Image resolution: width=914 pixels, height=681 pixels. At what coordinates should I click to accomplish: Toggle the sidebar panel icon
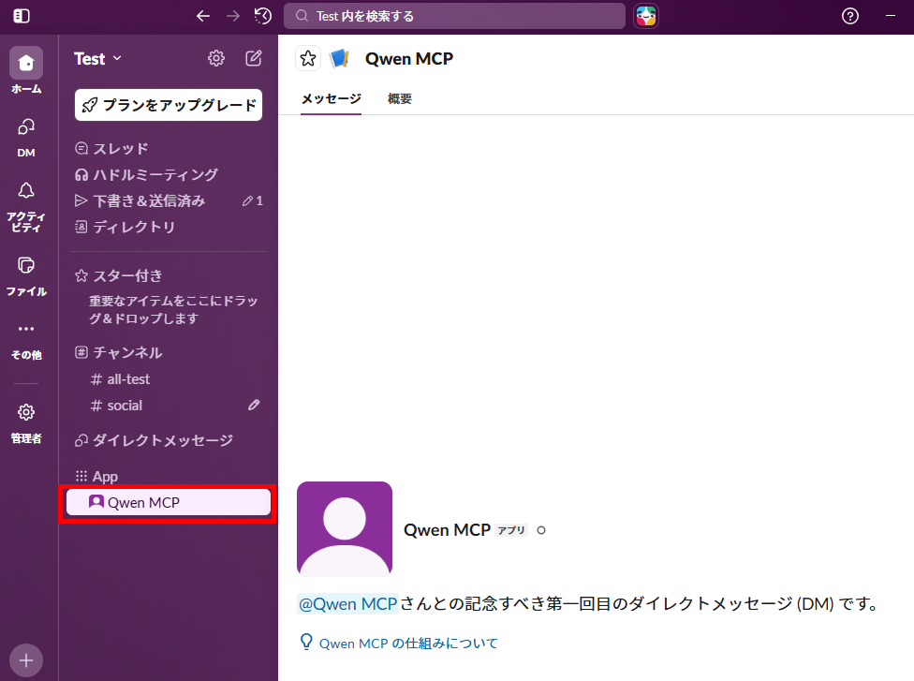22,16
